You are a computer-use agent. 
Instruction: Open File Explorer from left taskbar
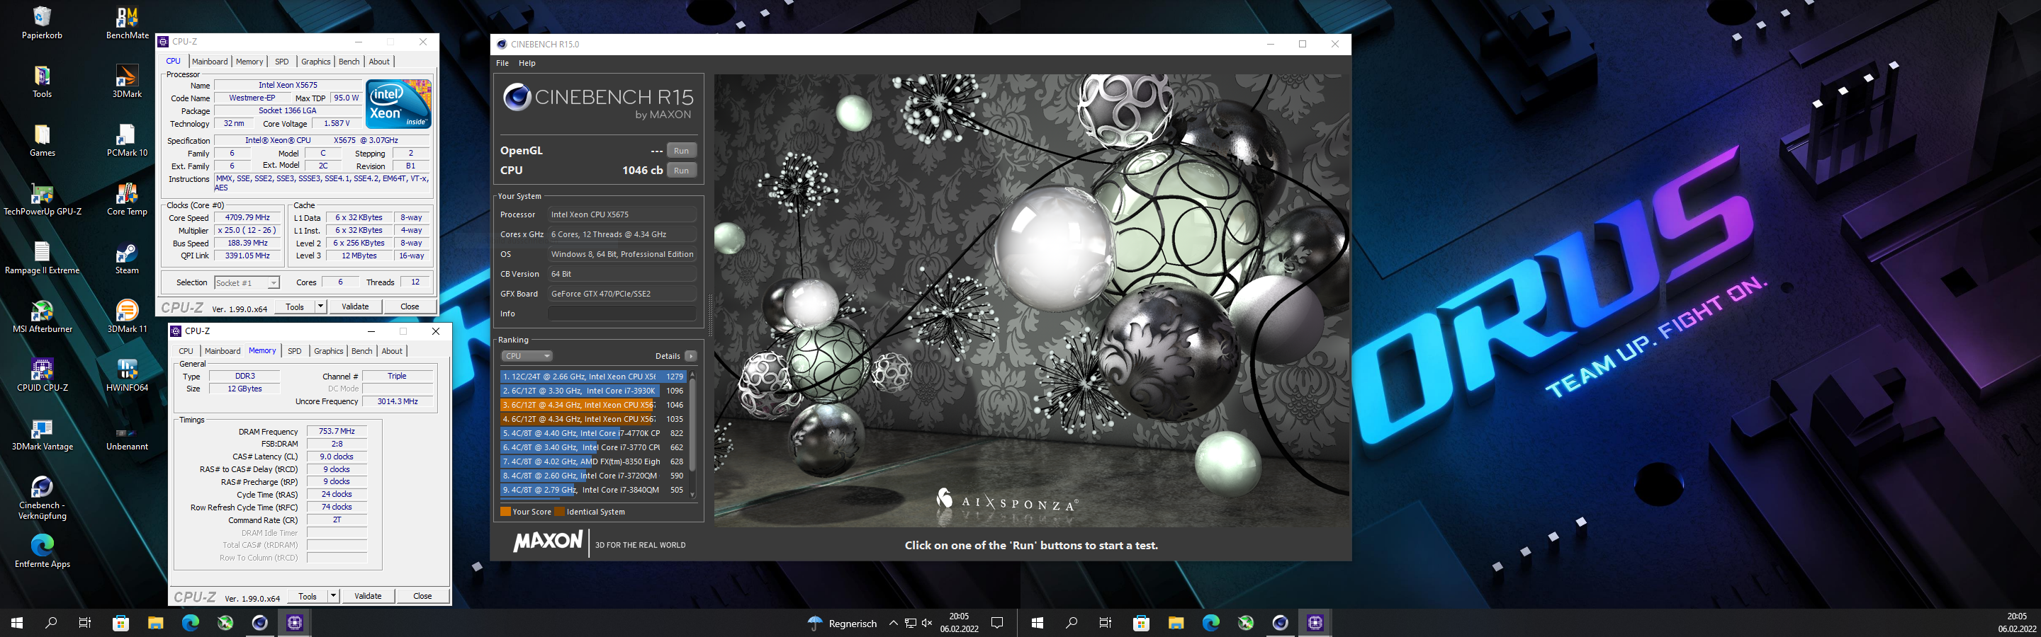coord(155,623)
